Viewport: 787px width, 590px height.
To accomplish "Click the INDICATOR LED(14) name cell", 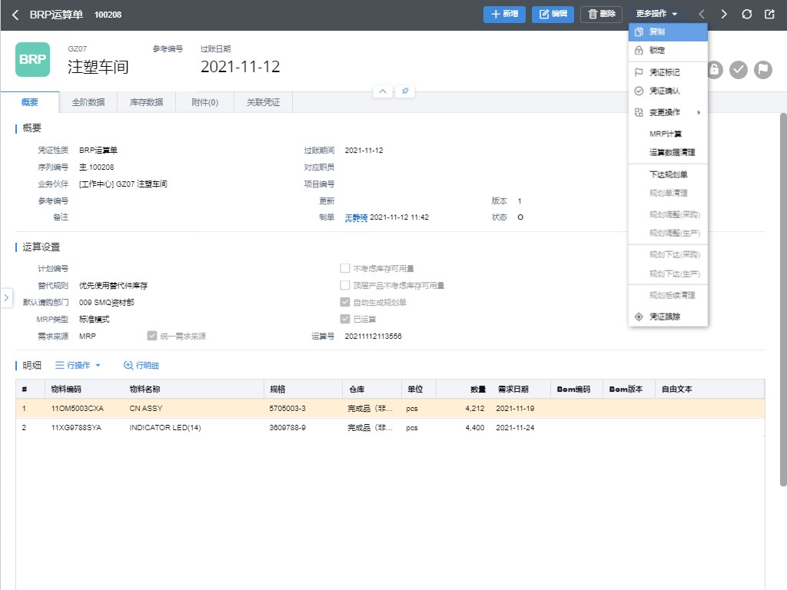I will pyautogui.click(x=165, y=427).
